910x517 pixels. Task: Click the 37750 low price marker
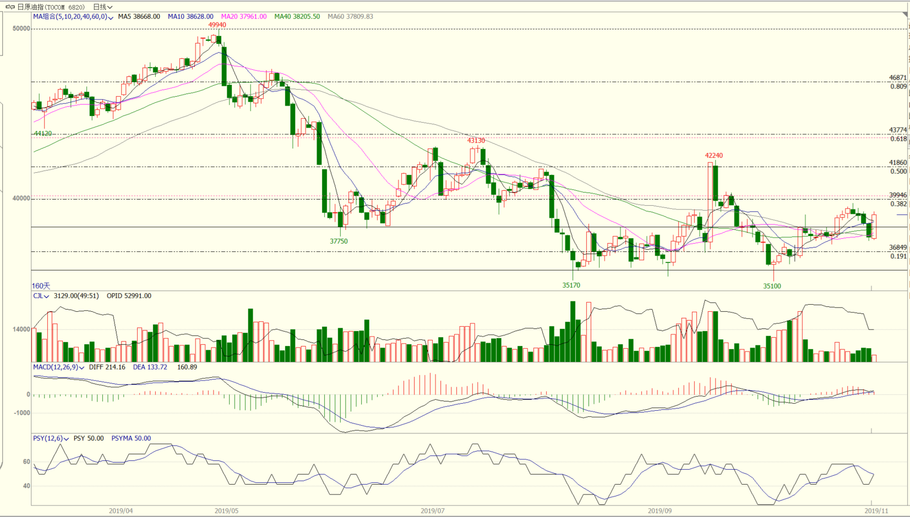(x=339, y=241)
